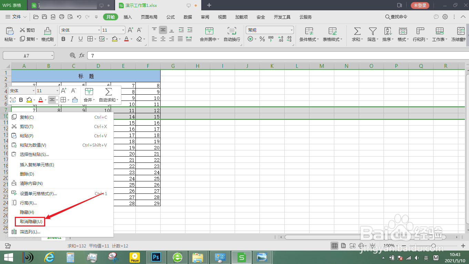Click the yellow fill color bucket in the ribbon
Viewport: 469px width, 264px height.
click(x=114, y=39)
